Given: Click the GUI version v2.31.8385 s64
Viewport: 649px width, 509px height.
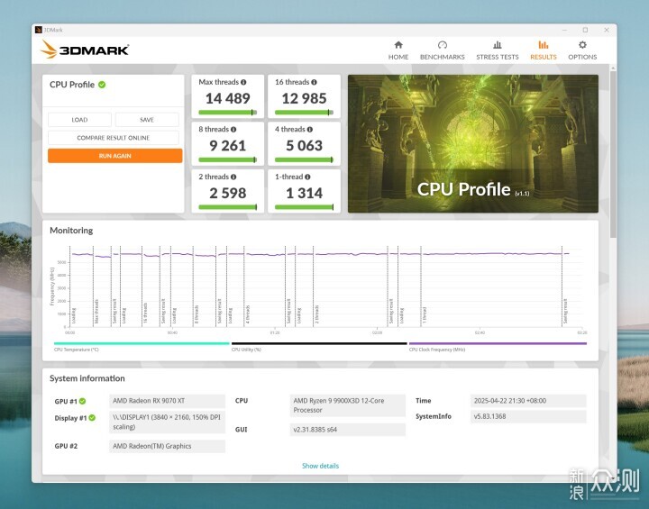Looking at the screenshot, I should (x=348, y=430).
